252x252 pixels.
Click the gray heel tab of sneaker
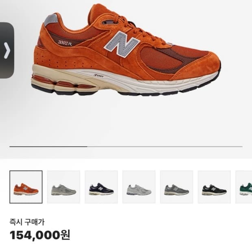click(x=51, y=20)
